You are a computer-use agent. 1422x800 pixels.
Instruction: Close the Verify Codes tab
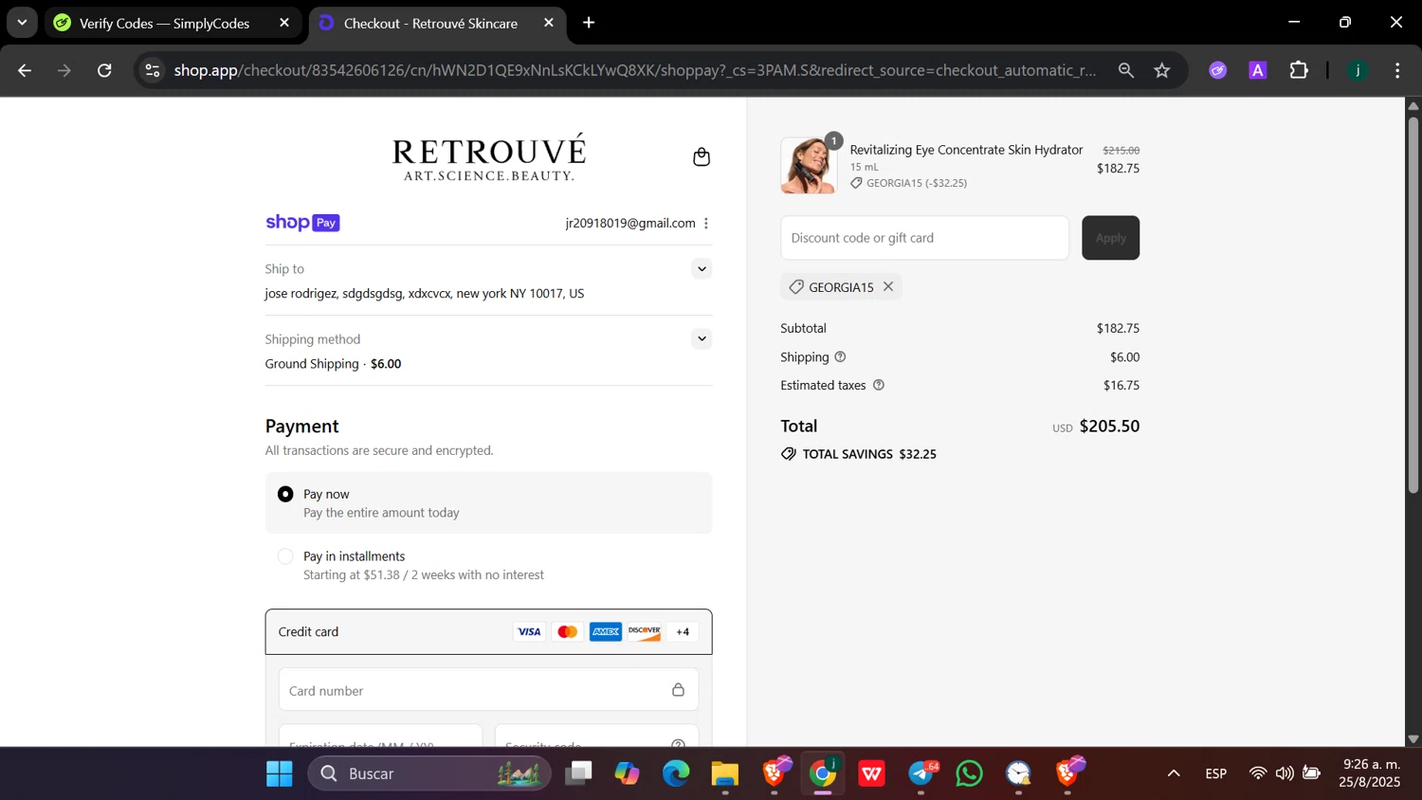[x=284, y=23]
